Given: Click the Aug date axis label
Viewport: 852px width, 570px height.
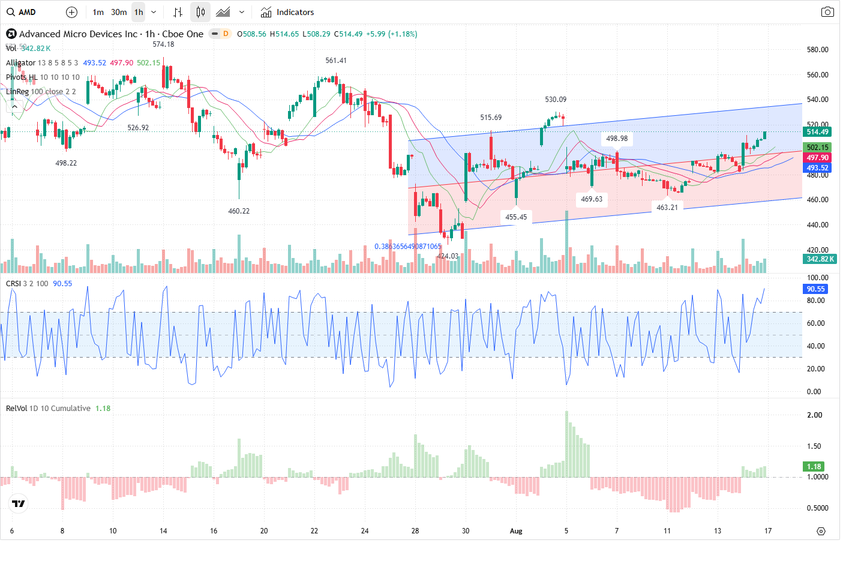Looking at the screenshot, I should tap(516, 531).
